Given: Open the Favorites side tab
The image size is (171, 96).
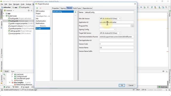Looking at the screenshot, I should tap(1, 79).
